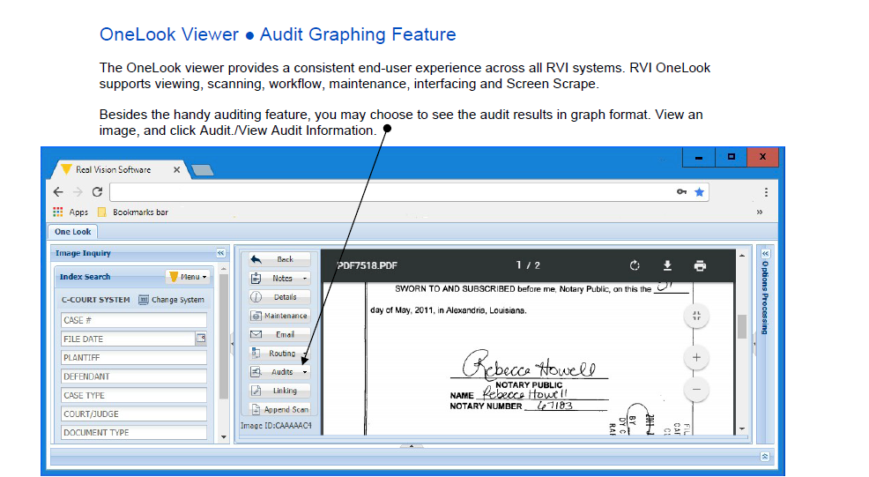Click the FILE DATE input field
The width and height of the screenshot is (869, 477).
point(128,339)
